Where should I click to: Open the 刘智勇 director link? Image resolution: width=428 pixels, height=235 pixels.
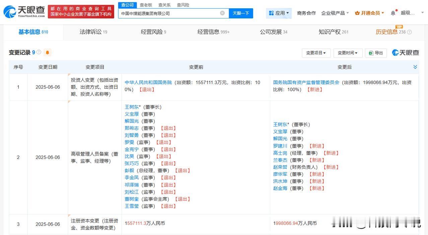coord(132,135)
